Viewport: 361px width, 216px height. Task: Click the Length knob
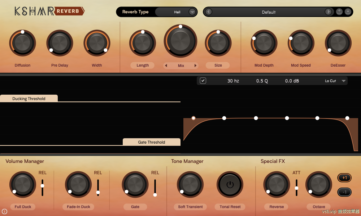click(143, 43)
